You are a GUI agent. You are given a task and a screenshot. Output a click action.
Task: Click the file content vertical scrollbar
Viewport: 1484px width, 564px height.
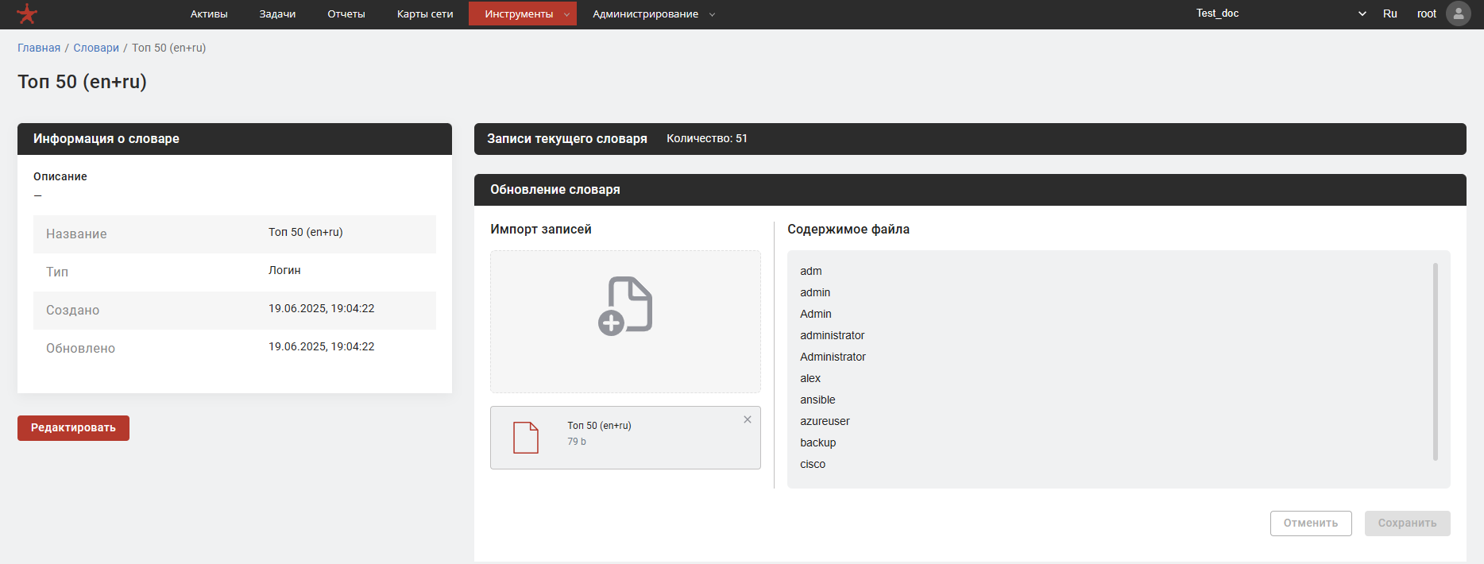point(1435,361)
